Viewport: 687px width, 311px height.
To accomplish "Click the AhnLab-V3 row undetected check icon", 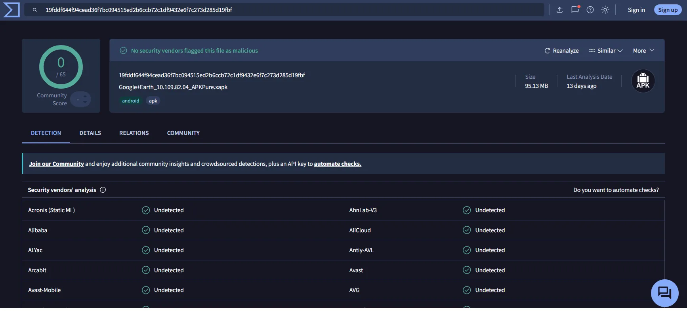I will (x=467, y=210).
